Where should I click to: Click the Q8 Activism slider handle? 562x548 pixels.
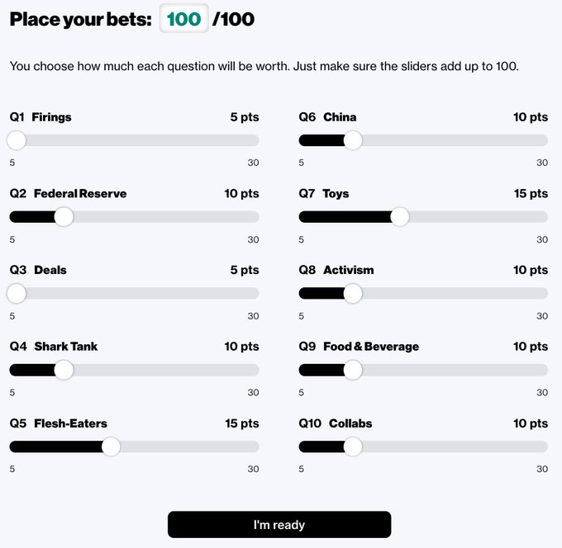tap(353, 293)
